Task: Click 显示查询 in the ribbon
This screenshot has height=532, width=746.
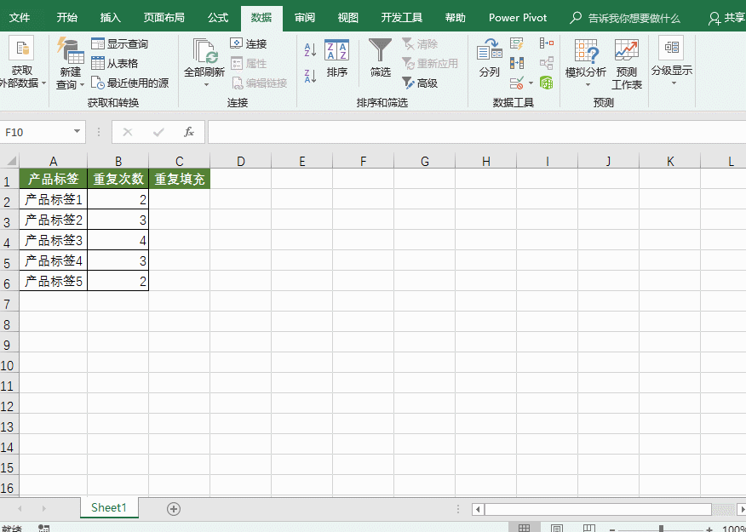Action: 119,44
